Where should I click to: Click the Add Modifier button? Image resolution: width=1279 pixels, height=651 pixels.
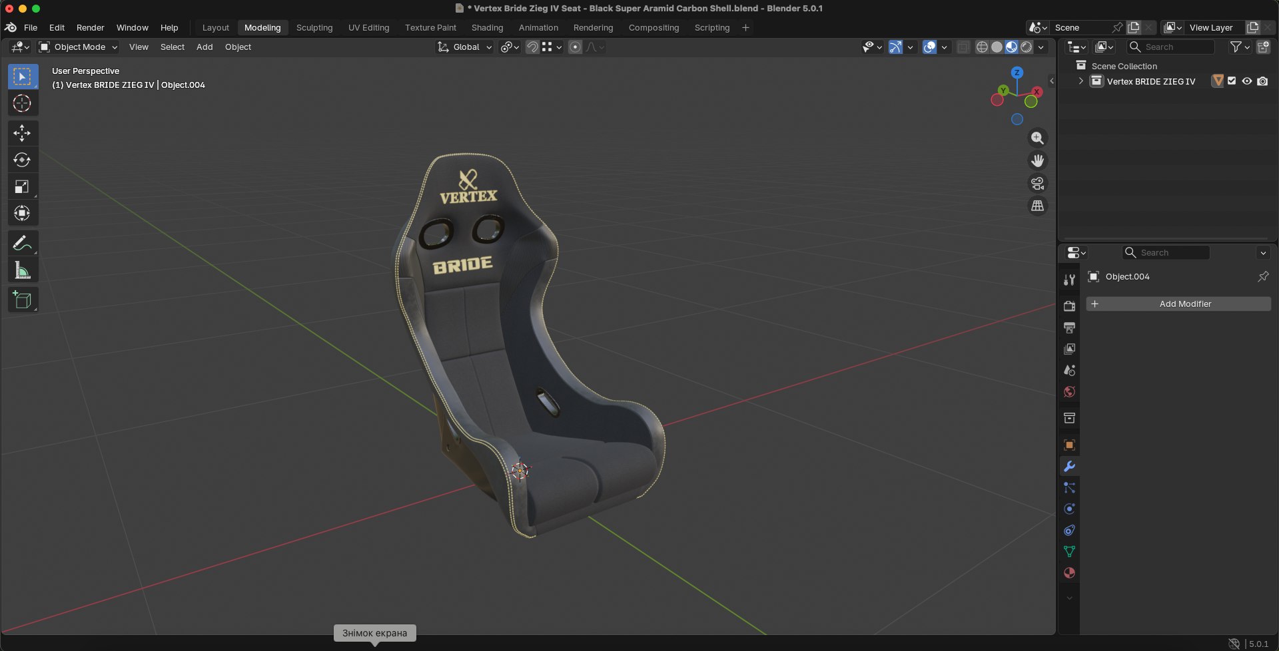coord(1178,304)
